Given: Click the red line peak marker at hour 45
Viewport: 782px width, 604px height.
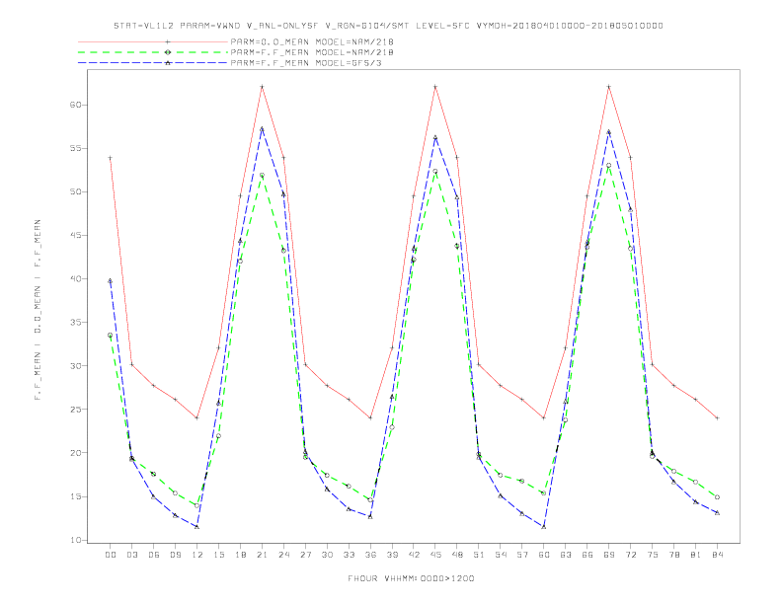Looking at the screenshot, I should click(x=435, y=87).
